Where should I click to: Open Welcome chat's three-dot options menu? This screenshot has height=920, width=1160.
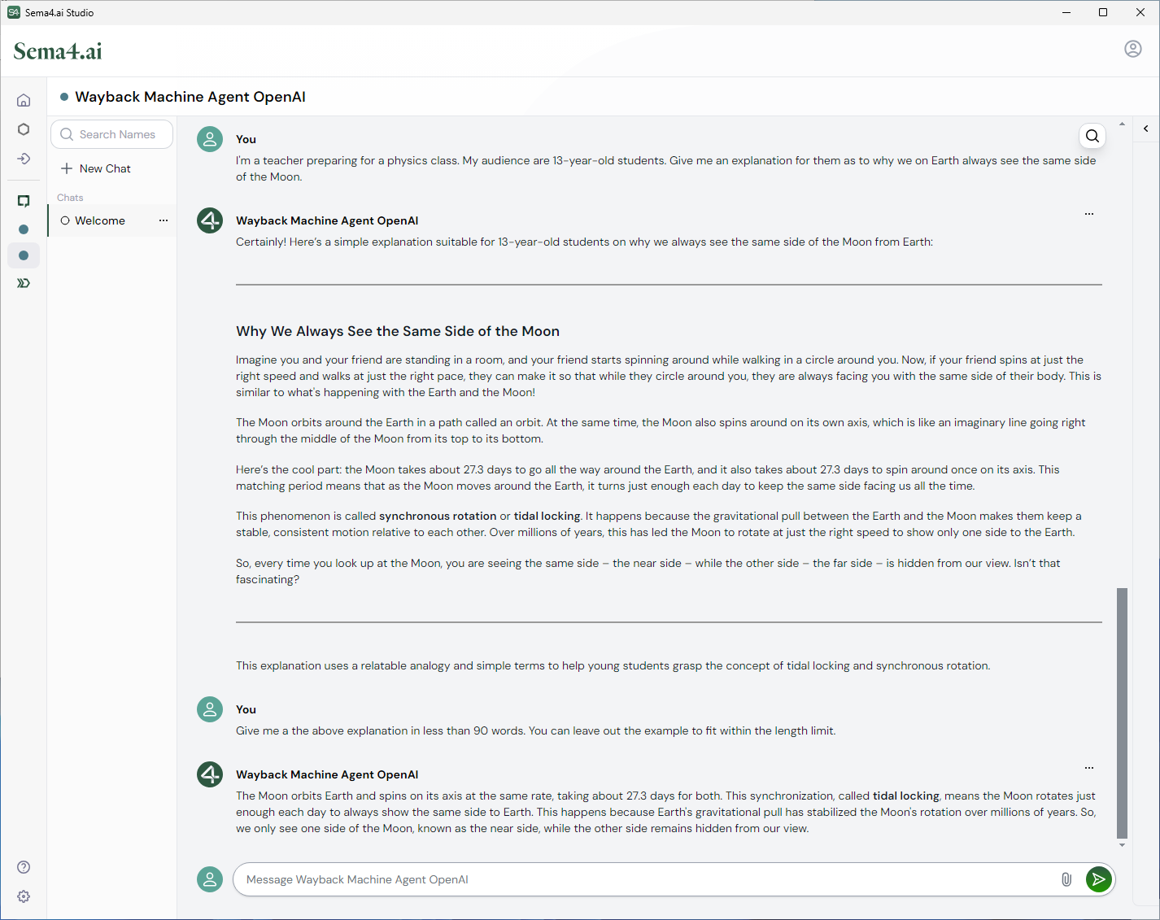(x=164, y=220)
